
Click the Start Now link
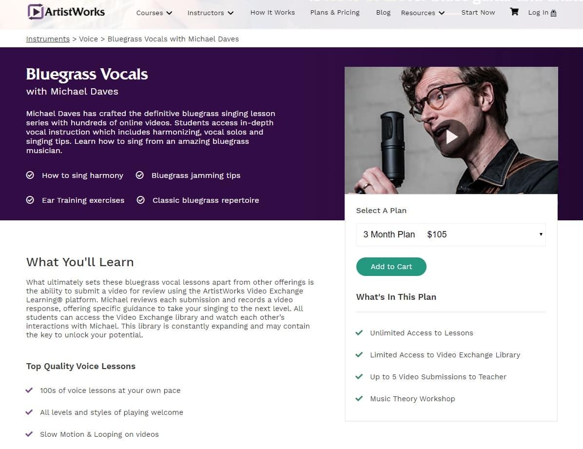coord(478,12)
